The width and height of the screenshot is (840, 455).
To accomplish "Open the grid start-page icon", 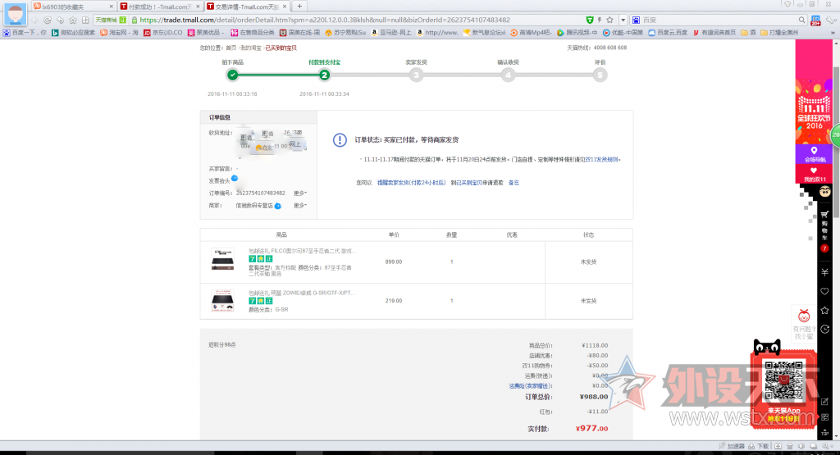I will pos(85,20).
